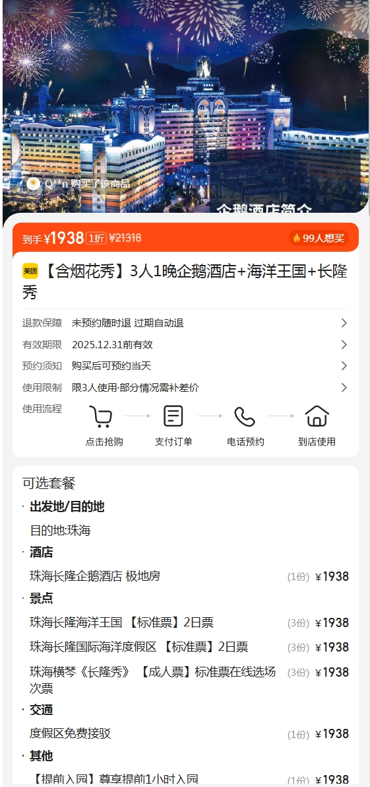Select the 度假区免费接驳 transport item
Screen dimensions: 370x787
click(x=189, y=733)
